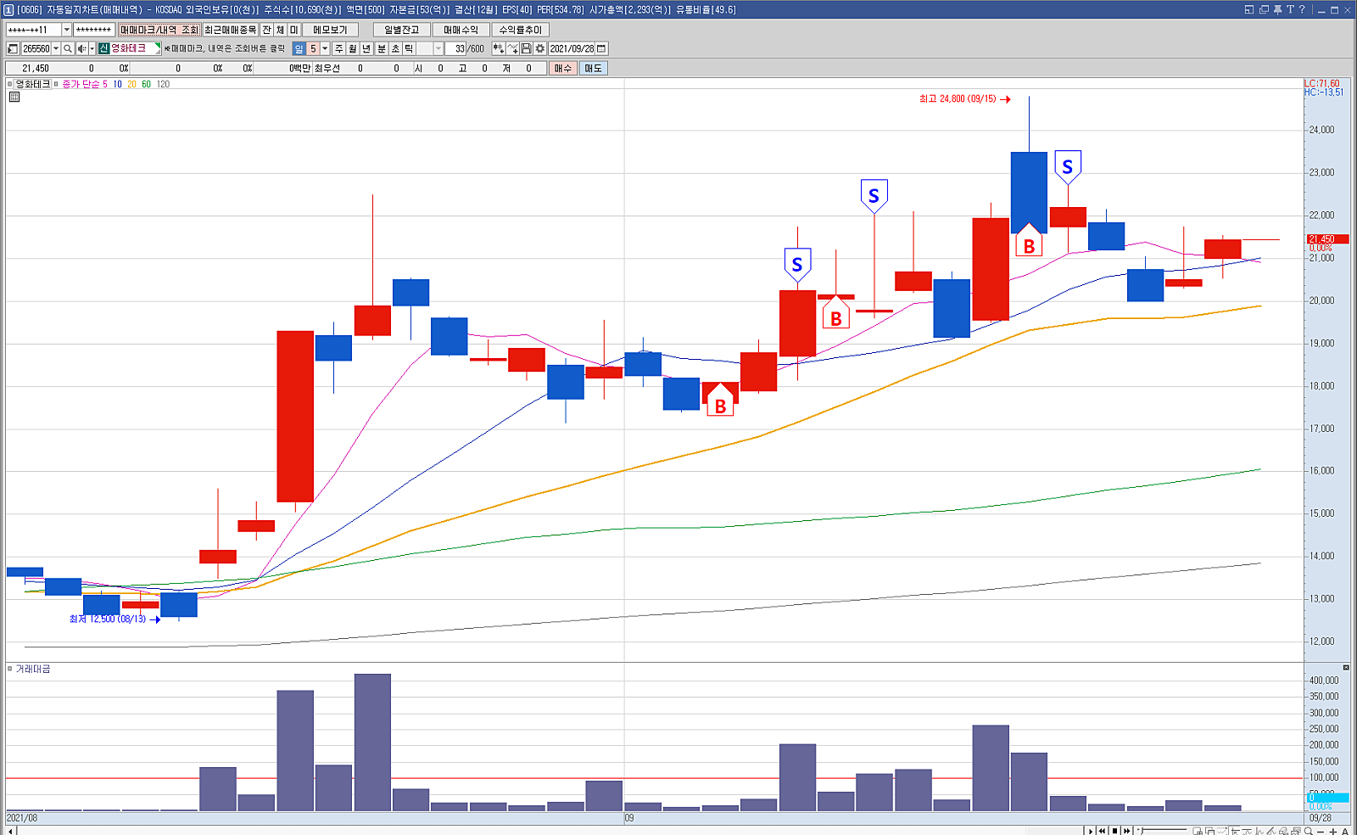The width and height of the screenshot is (1357, 835).
Task: Click the fast-forward button in chart playback
Action: click(x=1126, y=831)
